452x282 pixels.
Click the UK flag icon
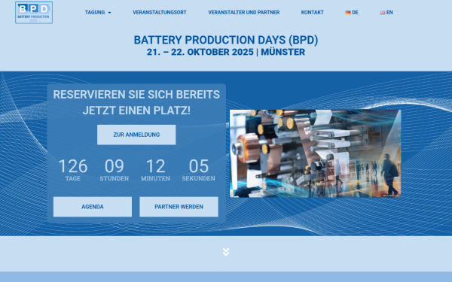coord(382,12)
